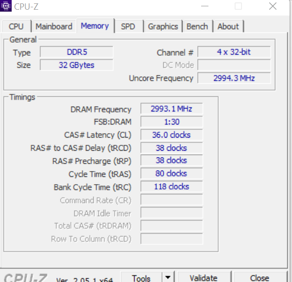Open the Mainboard tab
The height and width of the screenshot is (282, 292).
(x=54, y=26)
